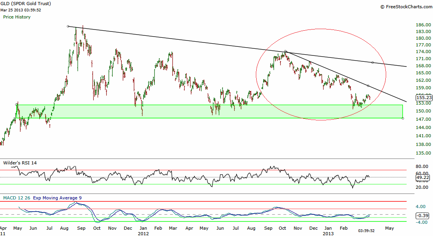The height and width of the screenshot is (236, 433).
Task: Click the 4.00 MACD axis label
Action: [x=420, y=206]
